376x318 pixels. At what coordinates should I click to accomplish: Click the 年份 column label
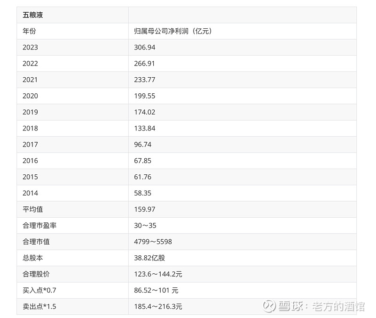click(29, 31)
